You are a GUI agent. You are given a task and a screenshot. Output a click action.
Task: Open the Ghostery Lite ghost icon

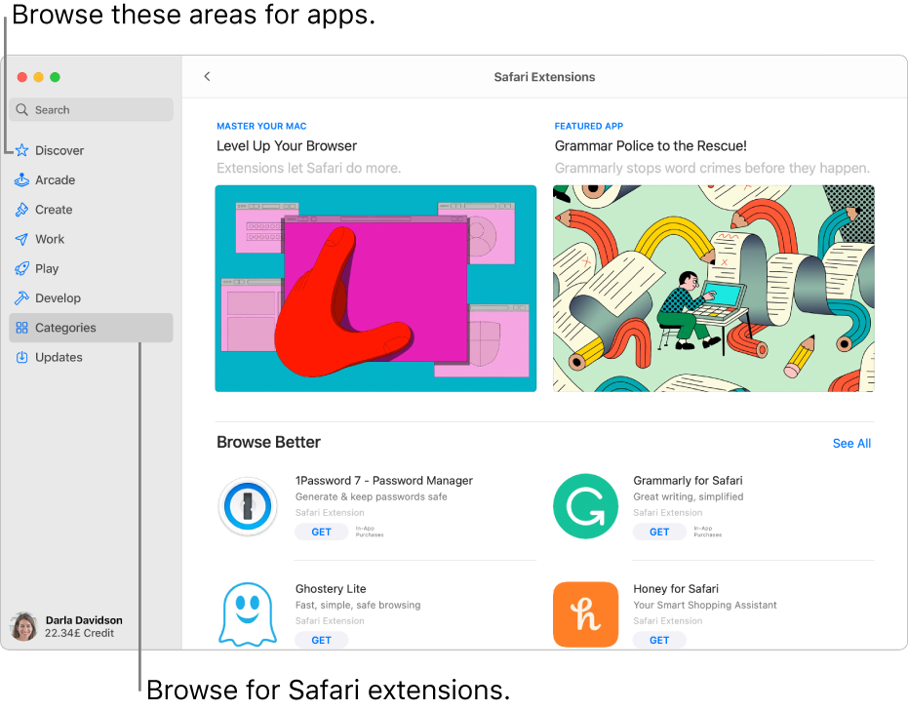coord(248,614)
